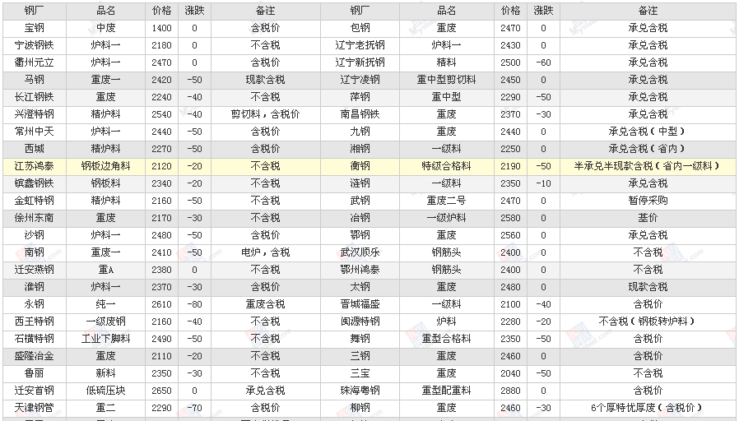Select the 6个厚特优厚度 remark for 柳钢
The width and height of the screenshot is (739, 421).
click(x=647, y=408)
